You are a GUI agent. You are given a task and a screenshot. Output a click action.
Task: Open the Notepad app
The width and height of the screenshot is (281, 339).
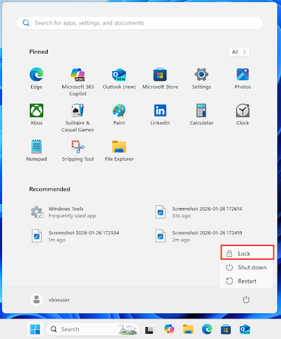36,150
